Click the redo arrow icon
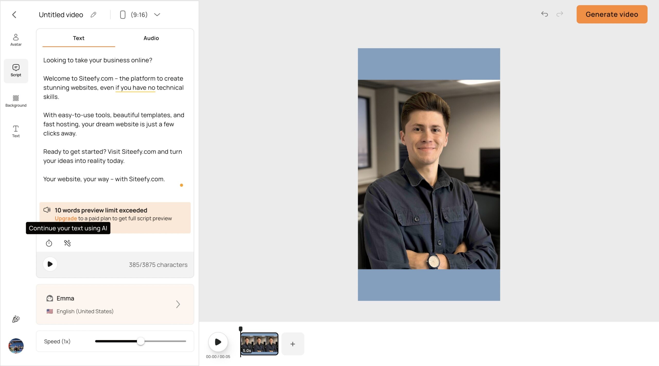659x366 pixels. point(560,14)
